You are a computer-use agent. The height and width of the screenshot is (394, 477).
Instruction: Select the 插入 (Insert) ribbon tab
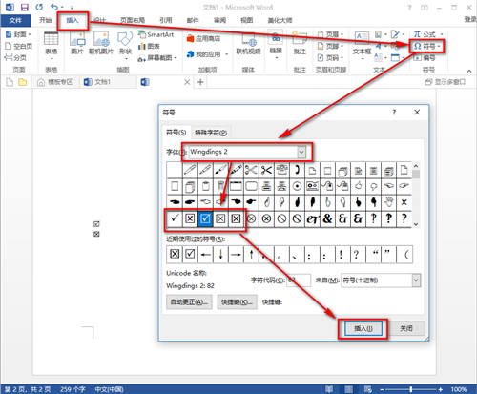click(73, 20)
